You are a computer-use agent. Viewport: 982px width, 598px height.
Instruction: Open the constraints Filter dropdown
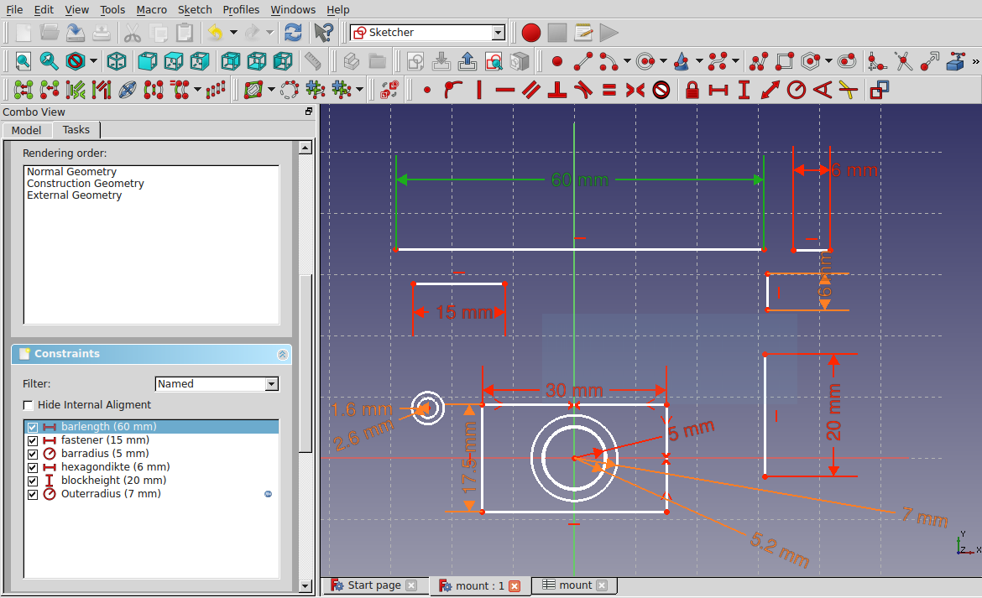[x=270, y=384]
